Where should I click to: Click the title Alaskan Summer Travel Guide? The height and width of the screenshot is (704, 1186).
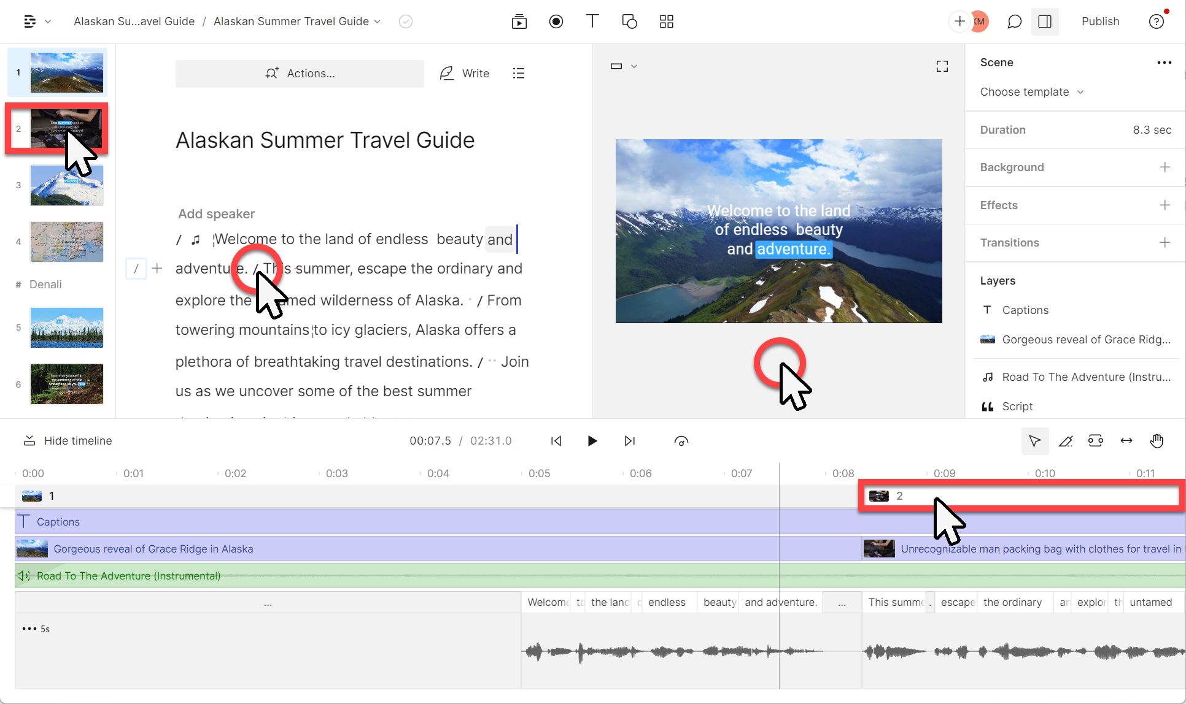point(325,140)
